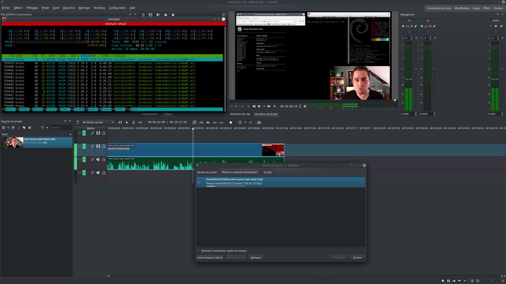
Task: Click the Fermer button in render dialog
Action: click(357, 257)
